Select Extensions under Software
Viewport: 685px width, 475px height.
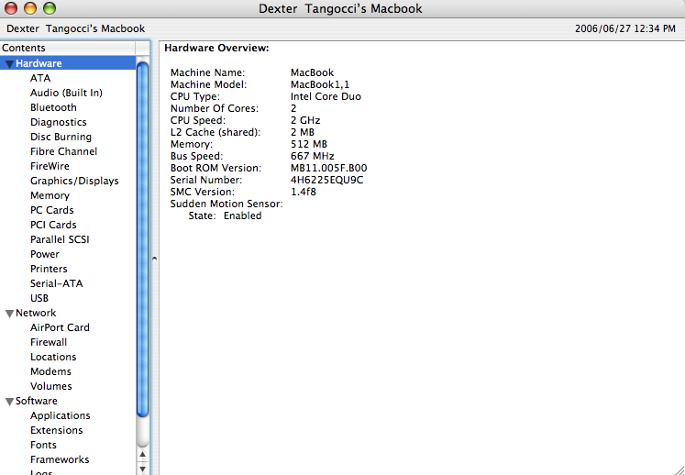[x=56, y=430]
